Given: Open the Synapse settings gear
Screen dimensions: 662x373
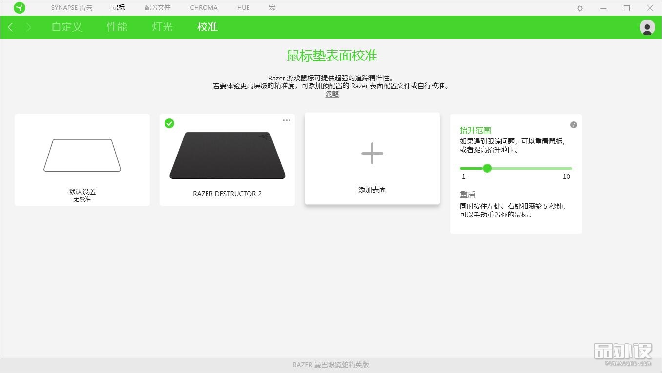Looking at the screenshot, I should coord(579,8).
